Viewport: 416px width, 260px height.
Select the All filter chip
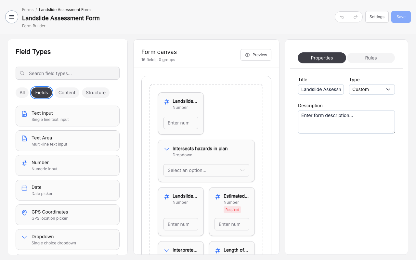click(x=22, y=93)
